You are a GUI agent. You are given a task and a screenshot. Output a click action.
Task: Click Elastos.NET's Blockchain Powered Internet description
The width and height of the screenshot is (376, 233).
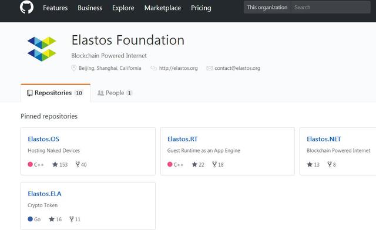tap(338, 150)
